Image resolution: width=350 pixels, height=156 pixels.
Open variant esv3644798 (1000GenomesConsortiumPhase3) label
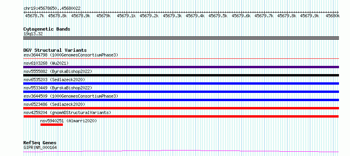tap(71, 55)
